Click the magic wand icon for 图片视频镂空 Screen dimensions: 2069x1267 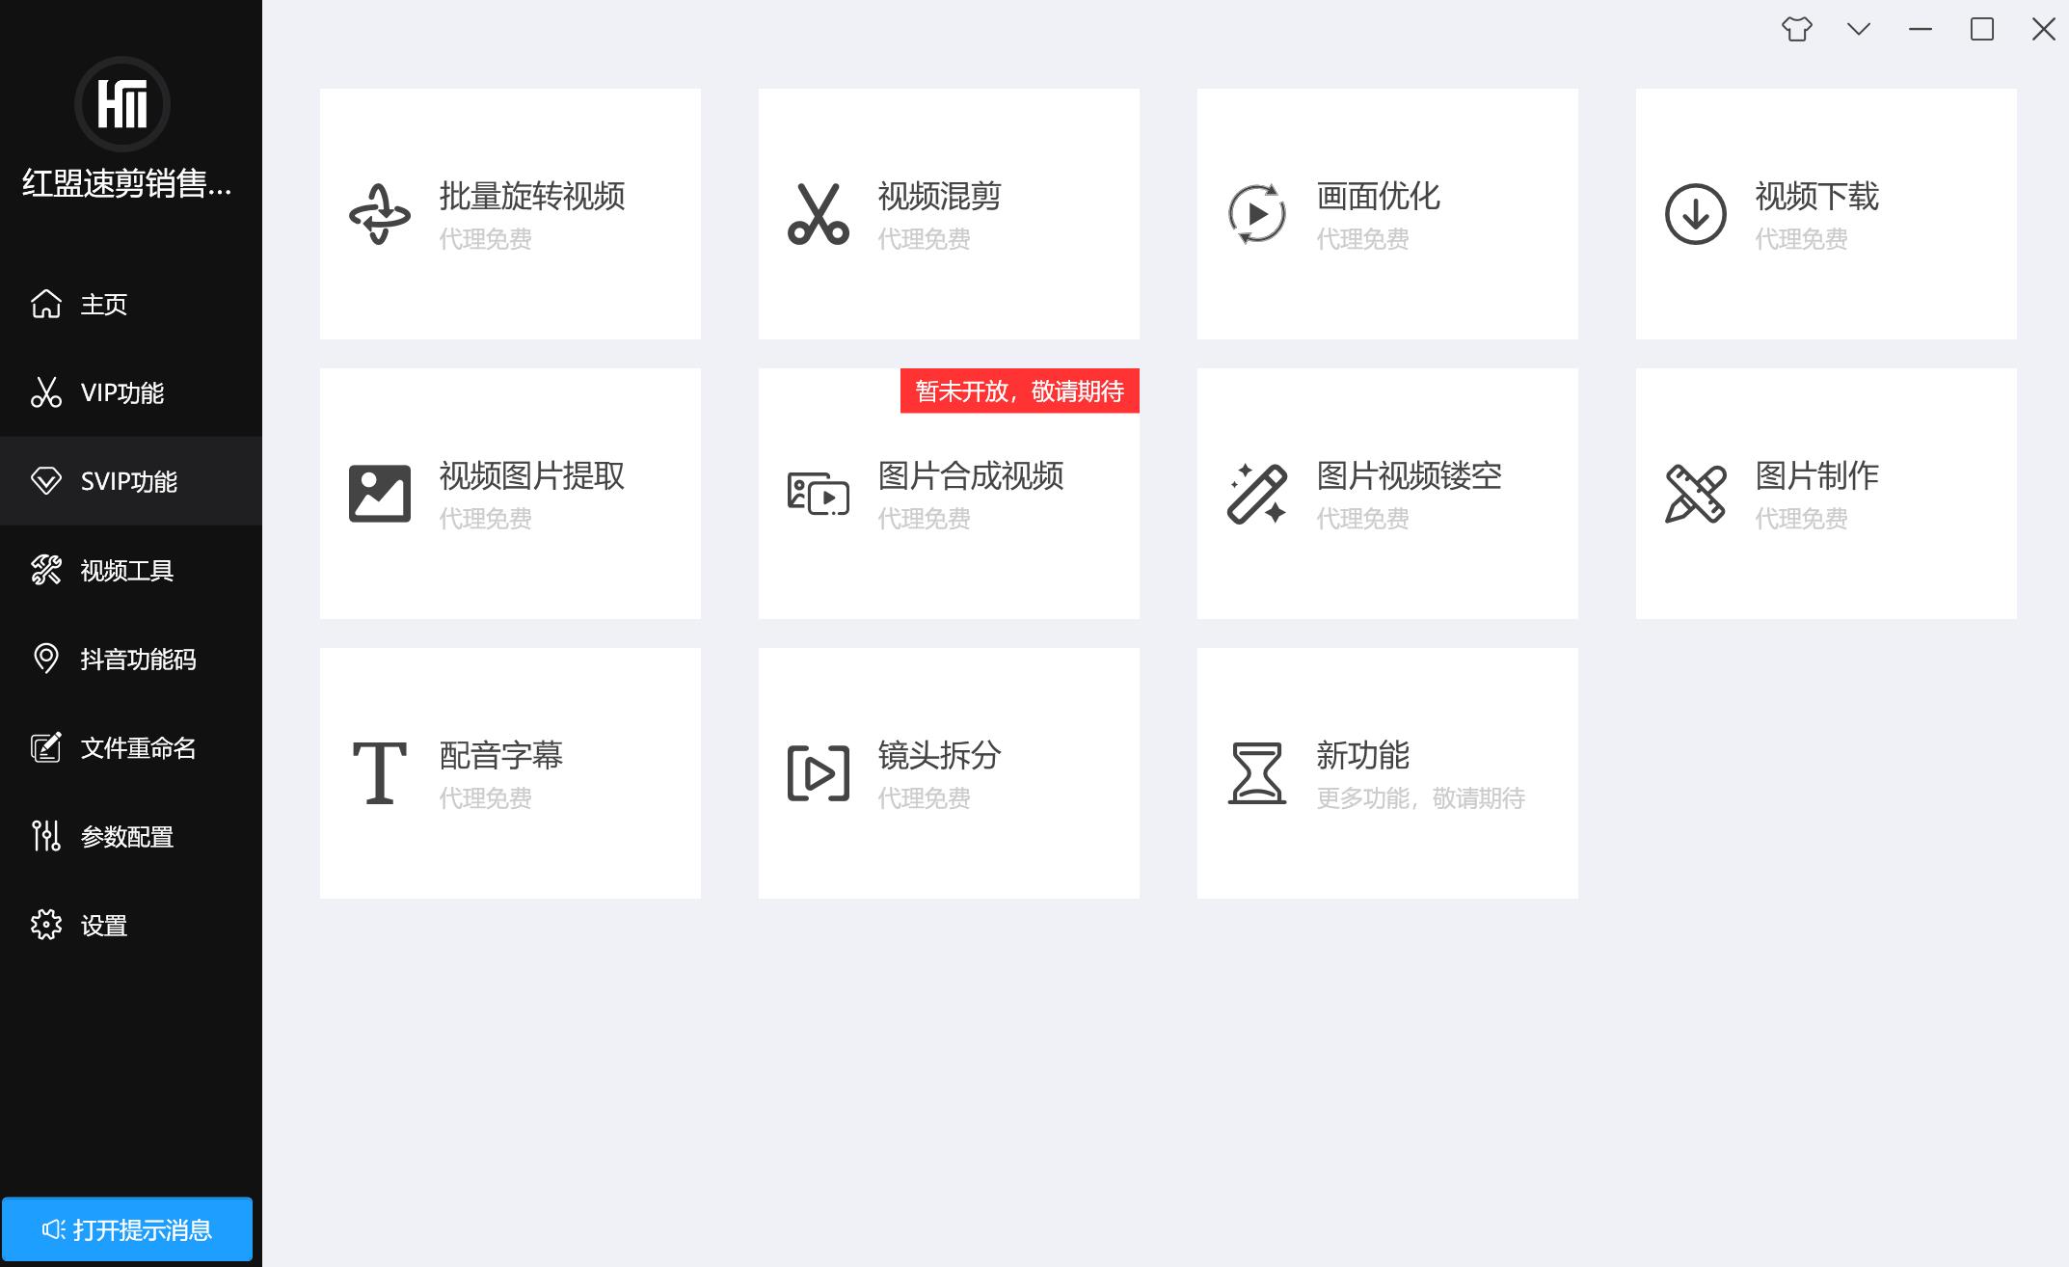[1256, 494]
